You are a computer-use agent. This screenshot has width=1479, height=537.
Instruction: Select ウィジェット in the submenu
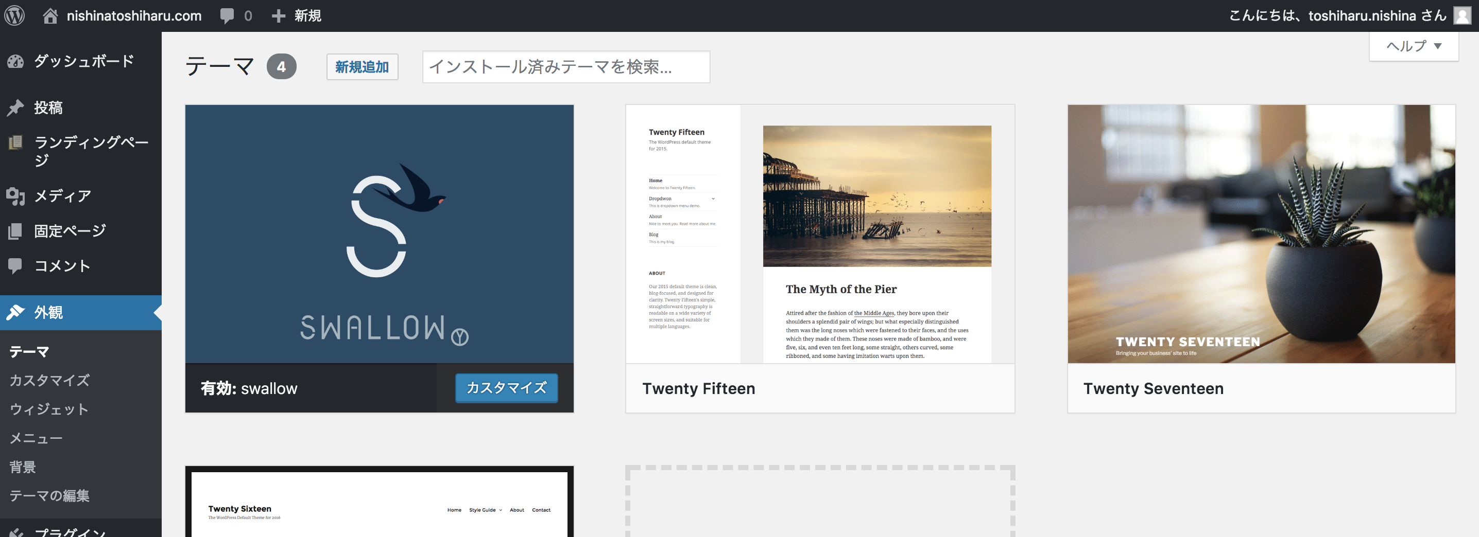[x=49, y=409]
